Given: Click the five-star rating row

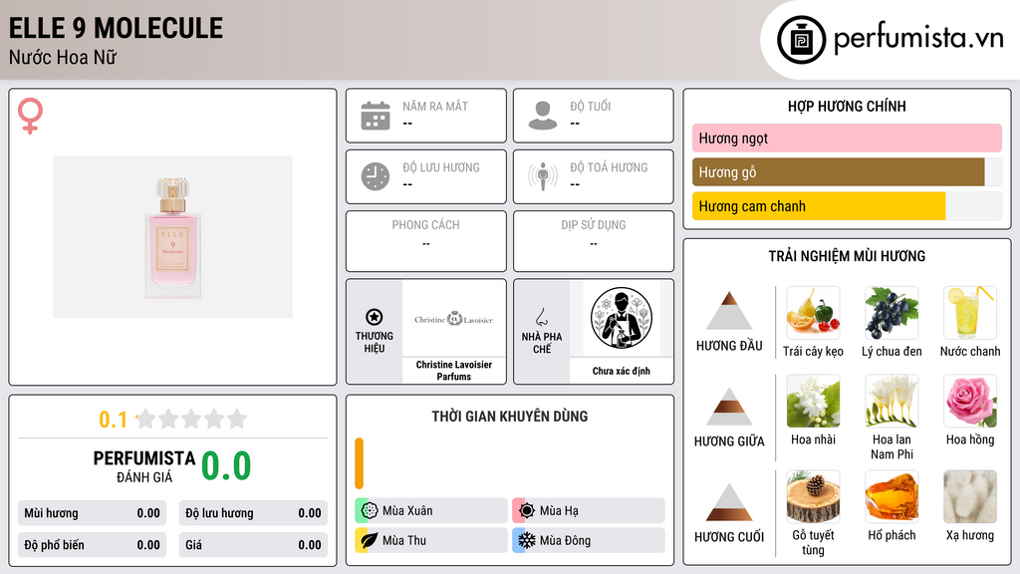Looking at the screenshot, I should tap(192, 420).
